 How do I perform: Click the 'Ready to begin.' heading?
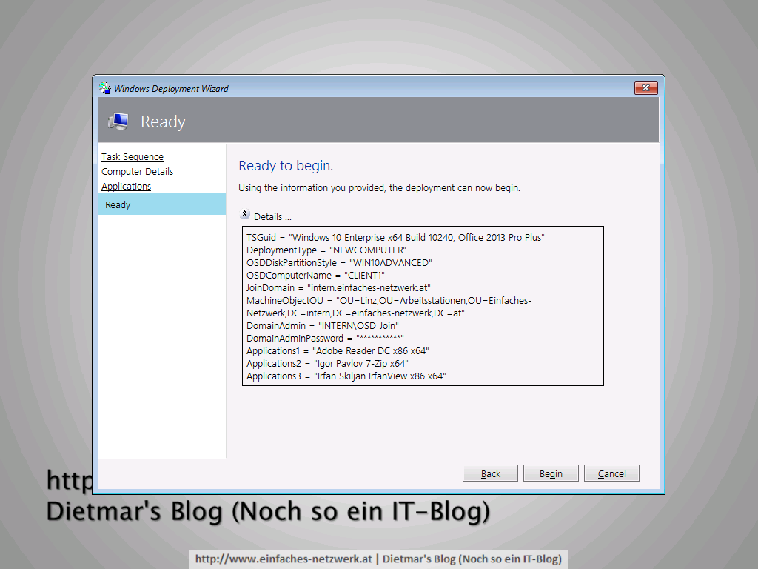pyautogui.click(x=286, y=166)
